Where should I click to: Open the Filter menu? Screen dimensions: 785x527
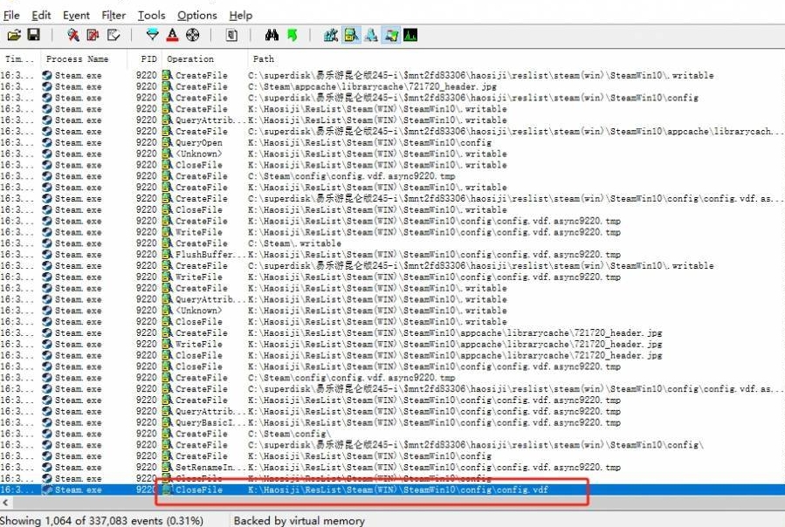point(114,16)
